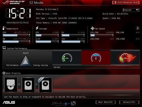Click the Boot Priority power icon

[x=4, y=73]
